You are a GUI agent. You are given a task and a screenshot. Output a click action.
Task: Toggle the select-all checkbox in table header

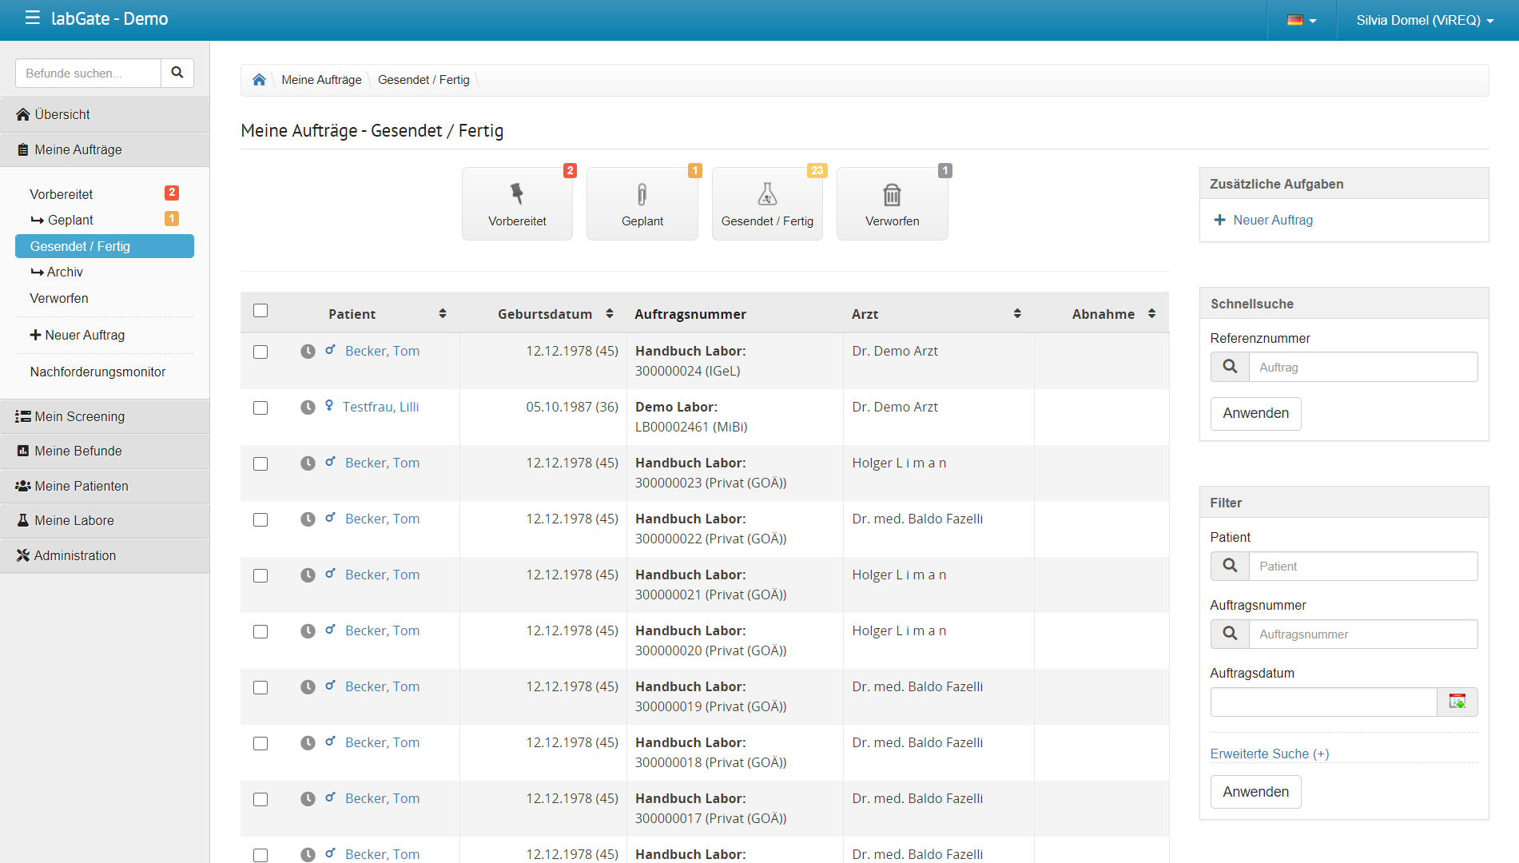point(260,311)
